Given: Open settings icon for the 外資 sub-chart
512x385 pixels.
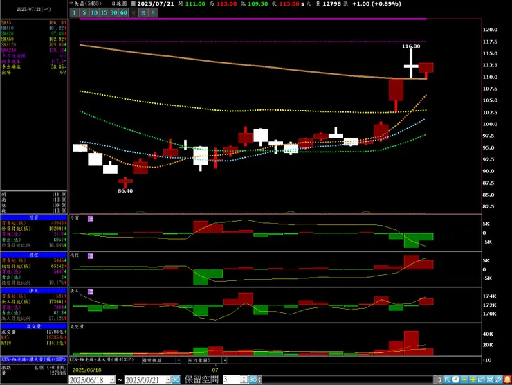Looking at the screenshot, I should pyautogui.click(x=91, y=218).
